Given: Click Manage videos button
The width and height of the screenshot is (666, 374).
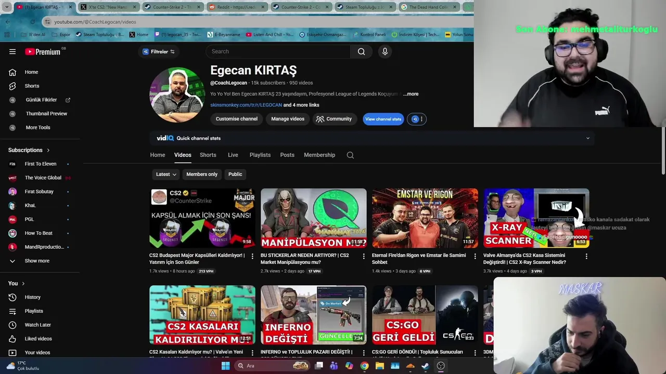Looking at the screenshot, I should click(x=288, y=119).
